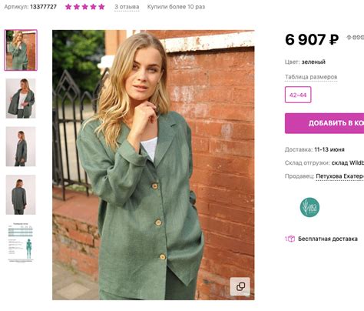Click the Бесплатная доставка text
This screenshot has width=364, height=311.
(328, 239)
